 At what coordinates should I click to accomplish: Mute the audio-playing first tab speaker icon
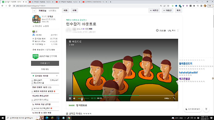click(x=24, y=2)
